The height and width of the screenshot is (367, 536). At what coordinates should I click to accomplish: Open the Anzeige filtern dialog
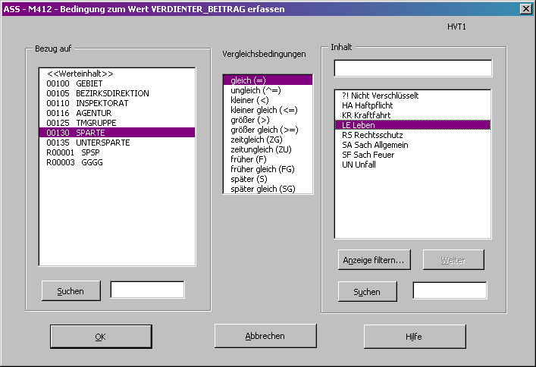(374, 259)
